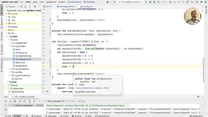Expand the .gradle folder
The width and height of the screenshot is (208, 117).
coord(6,14)
